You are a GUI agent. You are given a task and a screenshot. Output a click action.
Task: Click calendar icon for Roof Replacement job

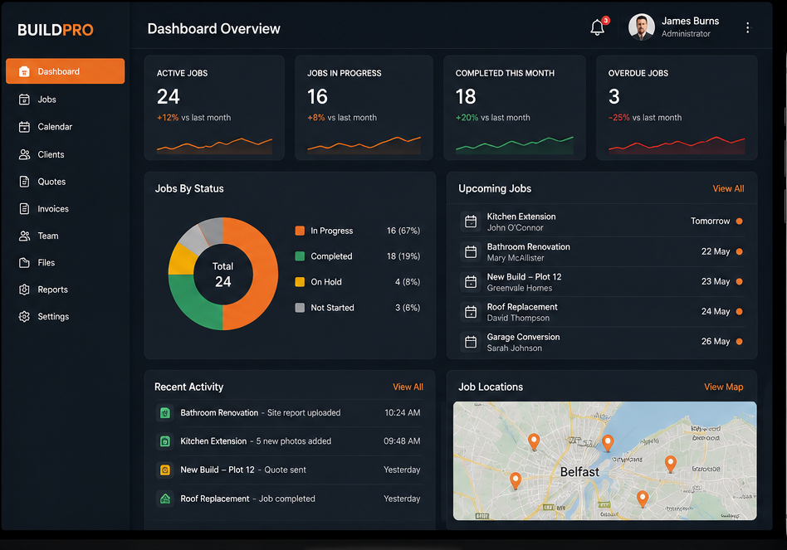pos(471,312)
